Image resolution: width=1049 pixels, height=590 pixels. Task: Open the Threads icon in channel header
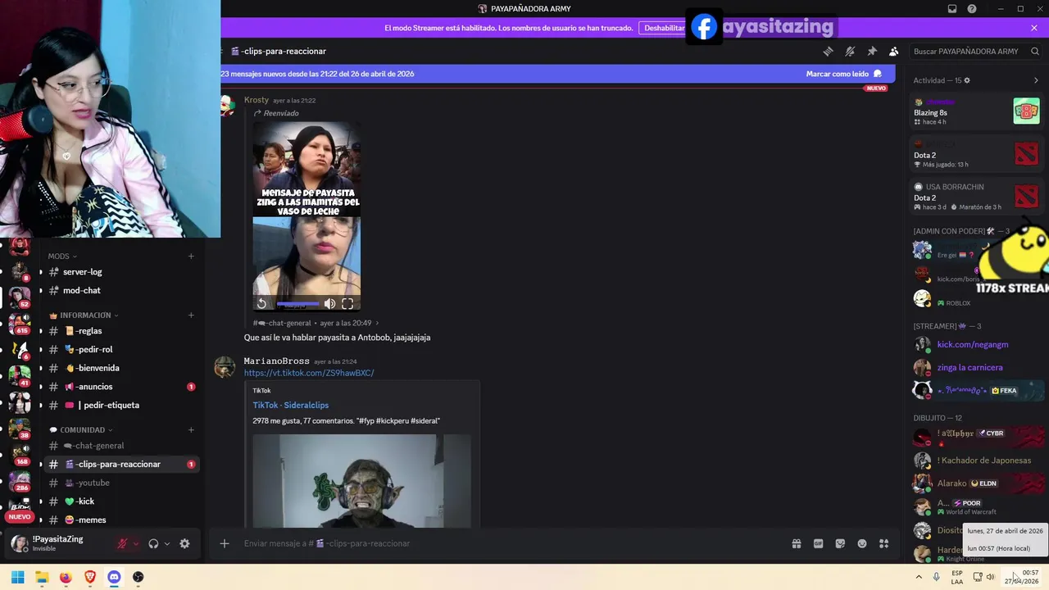tap(828, 51)
